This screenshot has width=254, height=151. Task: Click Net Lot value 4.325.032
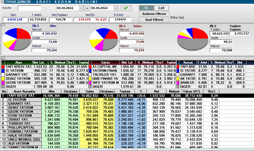(x=45, y=33)
